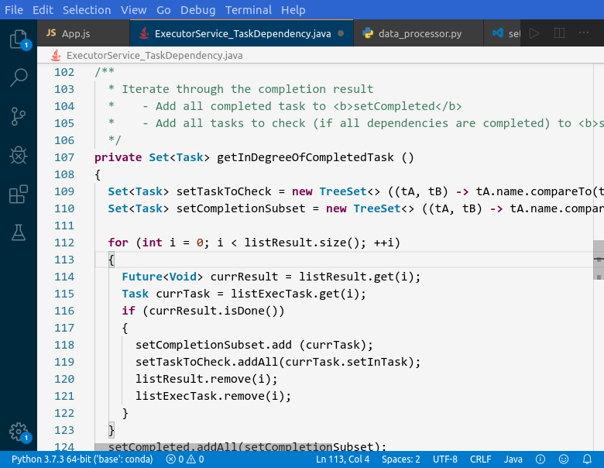Open the Selection menu

tap(87, 9)
